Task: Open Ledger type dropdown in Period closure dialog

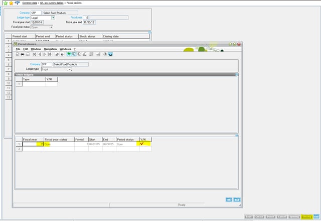Action: tap(70, 69)
